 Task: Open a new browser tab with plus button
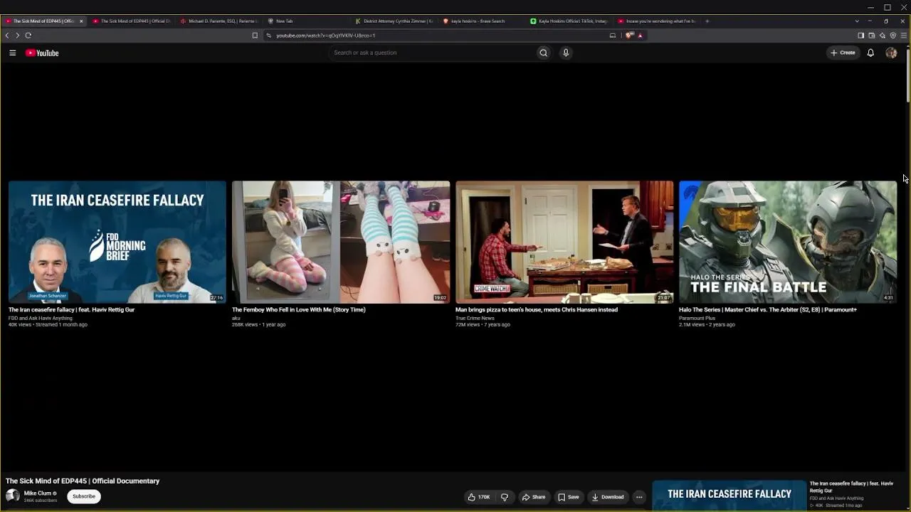[707, 21]
